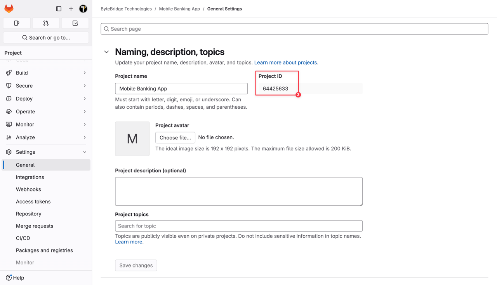Expand the Build section
Image resolution: width=497 pixels, height=285 pixels.
(x=21, y=73)
